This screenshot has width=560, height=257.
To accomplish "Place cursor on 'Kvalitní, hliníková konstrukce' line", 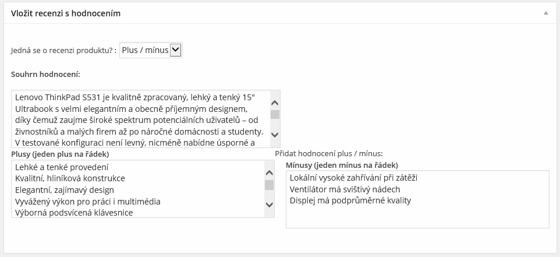I will [70, 178].
